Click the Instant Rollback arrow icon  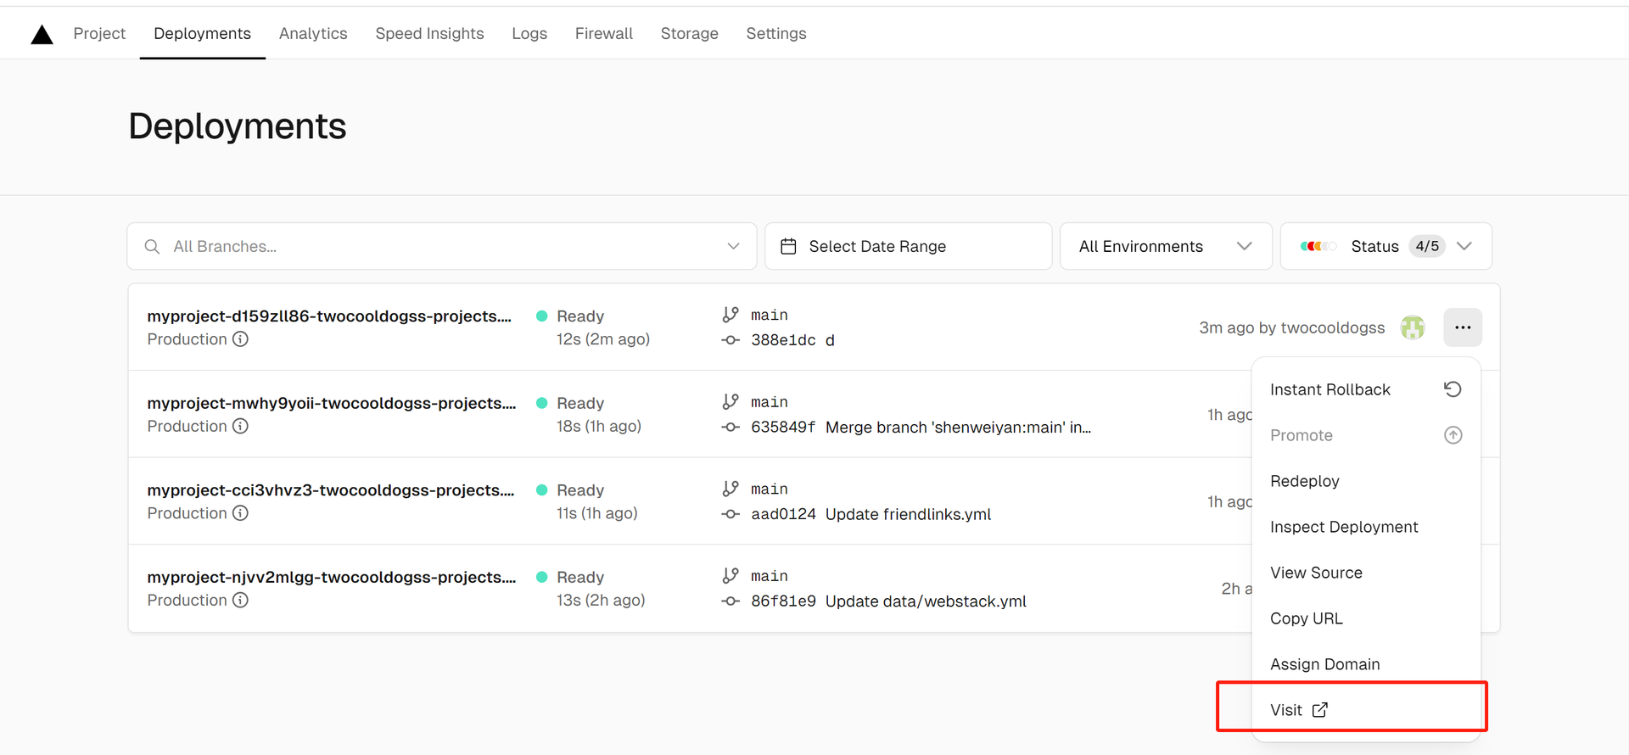(x=1453, y=389)
